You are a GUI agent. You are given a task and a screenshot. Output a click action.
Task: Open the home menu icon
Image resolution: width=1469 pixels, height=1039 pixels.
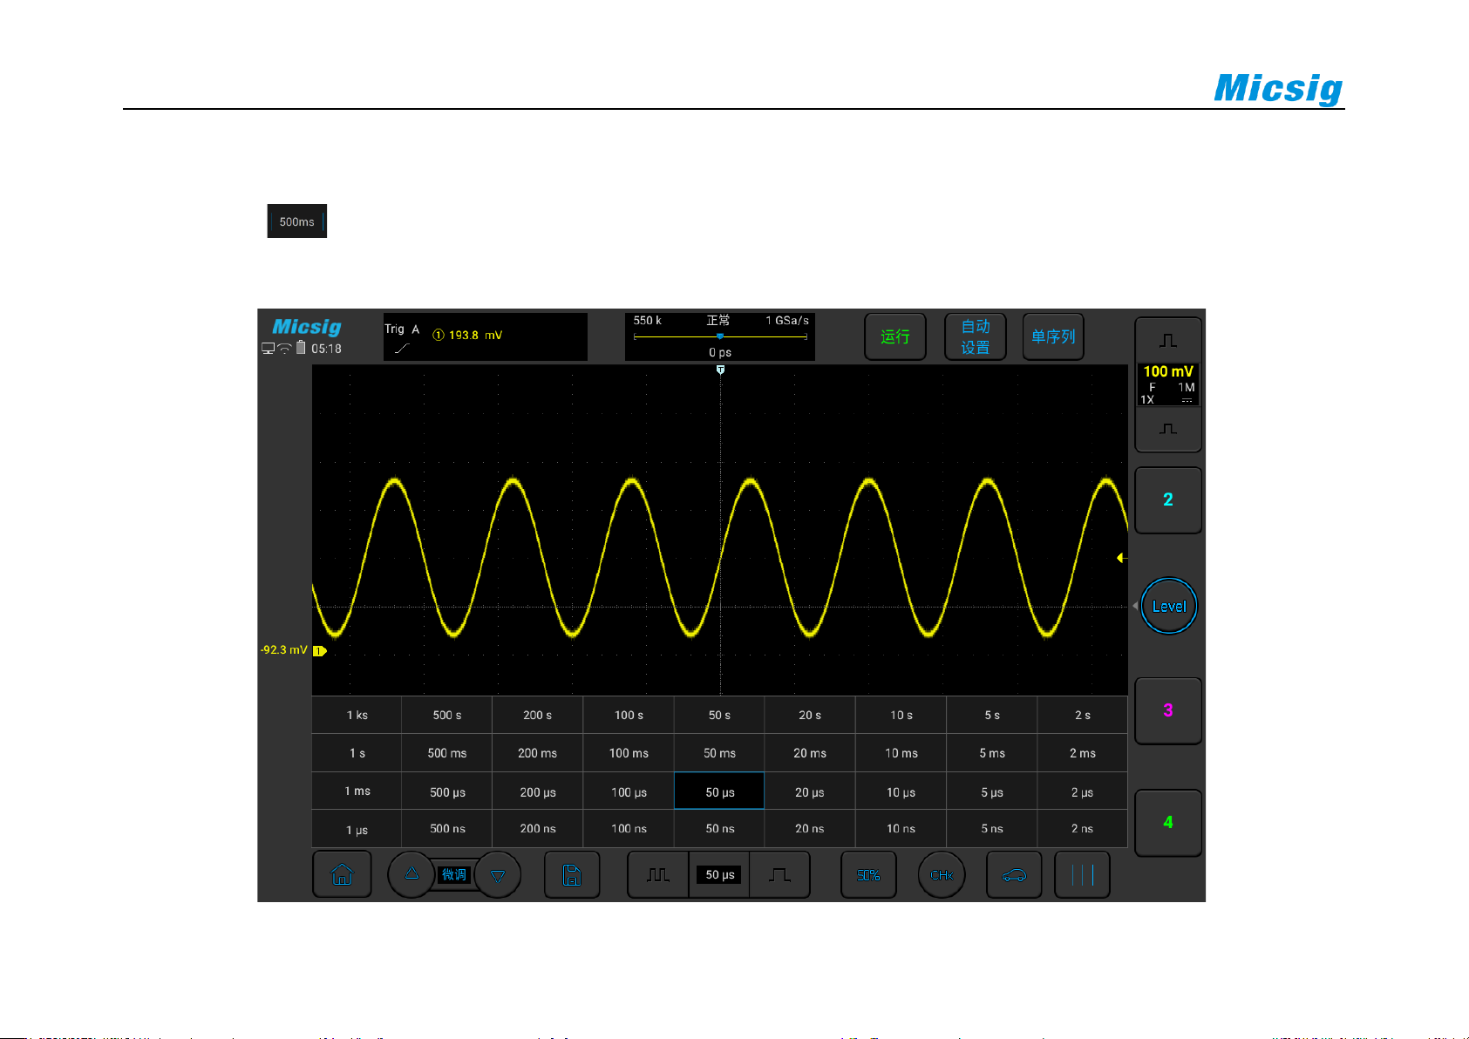tap(342, 874)
